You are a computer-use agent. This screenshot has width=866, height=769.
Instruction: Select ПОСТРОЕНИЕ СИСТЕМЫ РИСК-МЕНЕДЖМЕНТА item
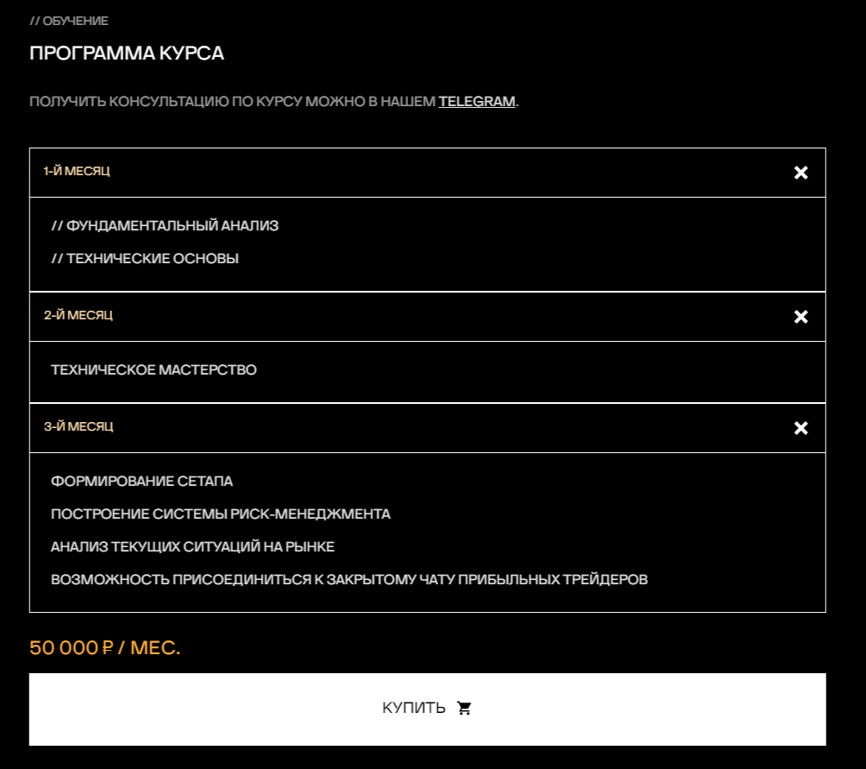pyautogui.click(x=220, y=514)
